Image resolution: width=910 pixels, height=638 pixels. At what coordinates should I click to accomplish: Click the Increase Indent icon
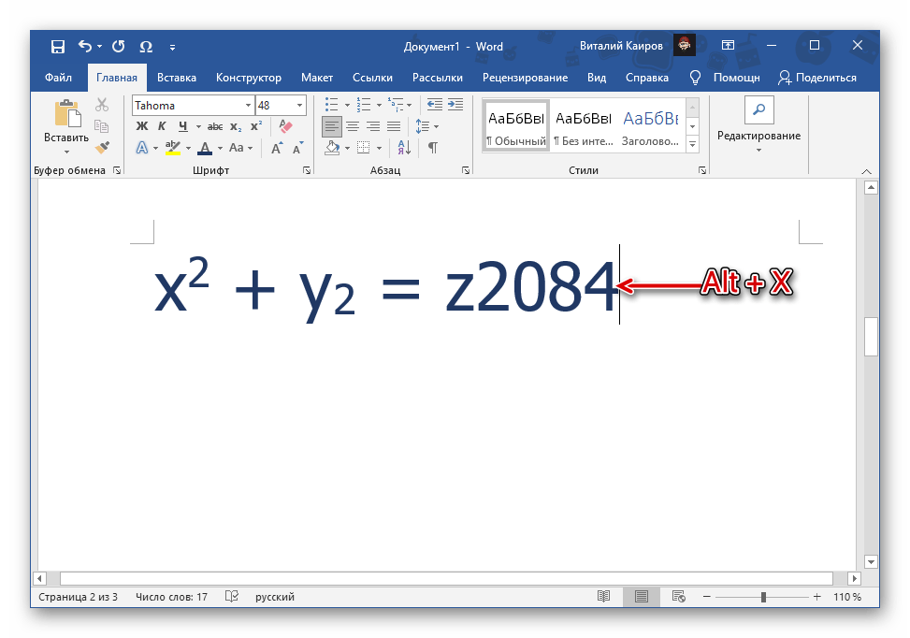pyautogui.click(x=455, y=105)
